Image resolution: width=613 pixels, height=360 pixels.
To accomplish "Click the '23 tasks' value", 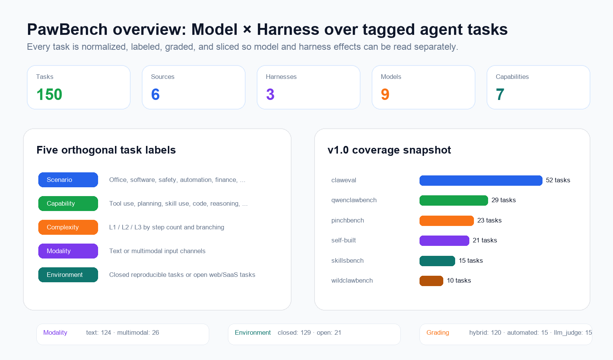I will tap(489, 220).
